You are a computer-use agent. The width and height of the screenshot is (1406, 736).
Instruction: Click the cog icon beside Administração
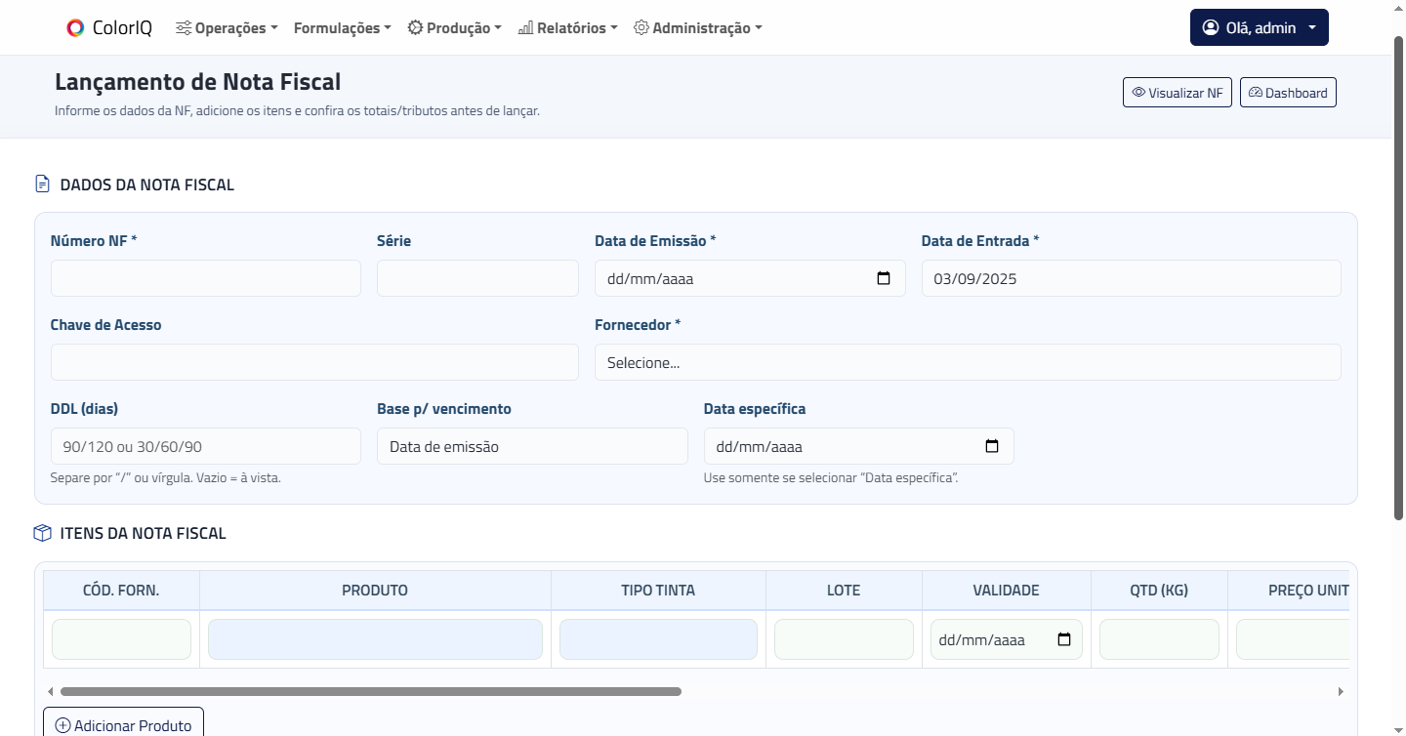tap(641, 28)
